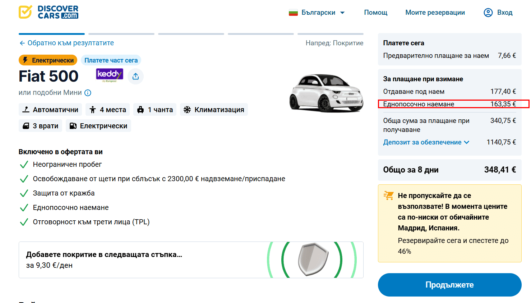Click the checkmark beside Неограничен пробег
The image size is (531, 303).
pos(24,165)
